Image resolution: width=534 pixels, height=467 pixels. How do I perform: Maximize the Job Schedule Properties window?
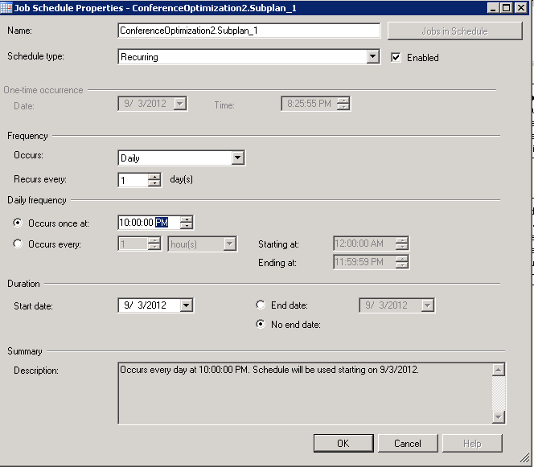tap(505, 7)
